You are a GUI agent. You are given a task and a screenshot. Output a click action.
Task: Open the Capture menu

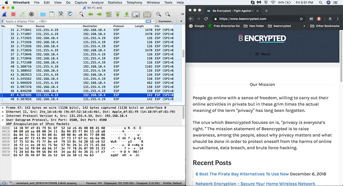(x=81, y=3)
